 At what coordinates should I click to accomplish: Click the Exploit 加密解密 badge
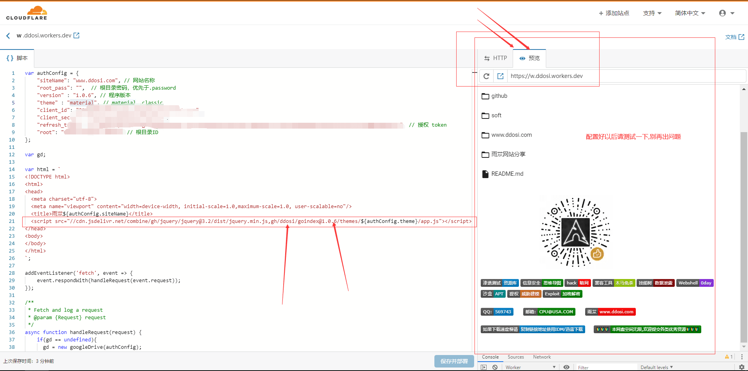tap(563, 294)
